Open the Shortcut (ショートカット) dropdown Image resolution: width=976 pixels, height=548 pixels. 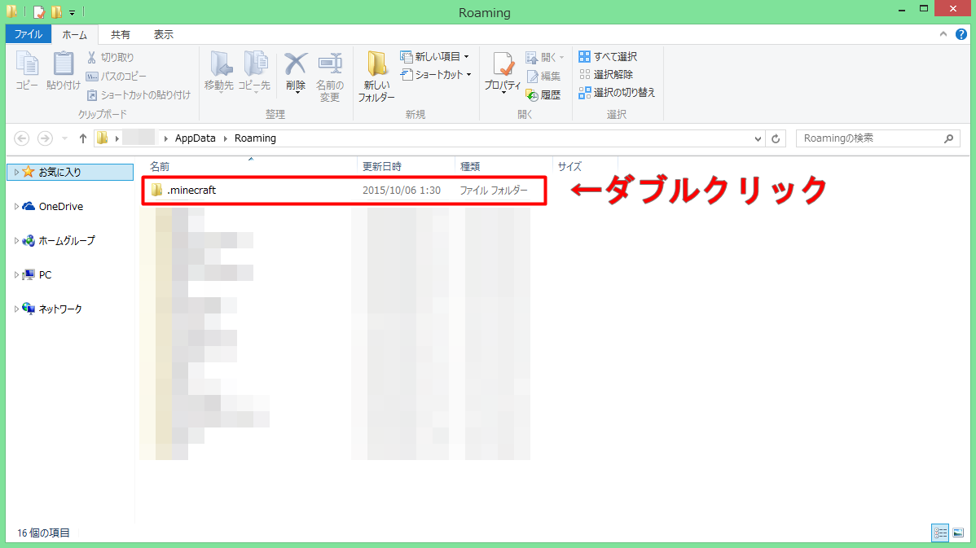[436, 75]
